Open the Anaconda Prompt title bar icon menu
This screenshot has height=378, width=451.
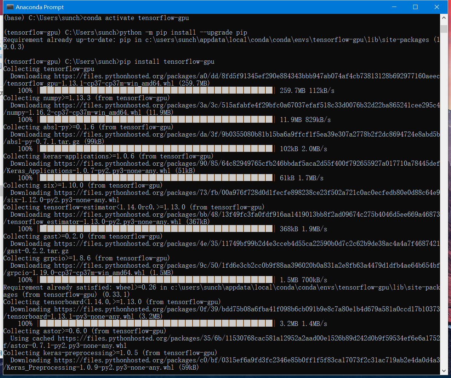coord(10,7)
